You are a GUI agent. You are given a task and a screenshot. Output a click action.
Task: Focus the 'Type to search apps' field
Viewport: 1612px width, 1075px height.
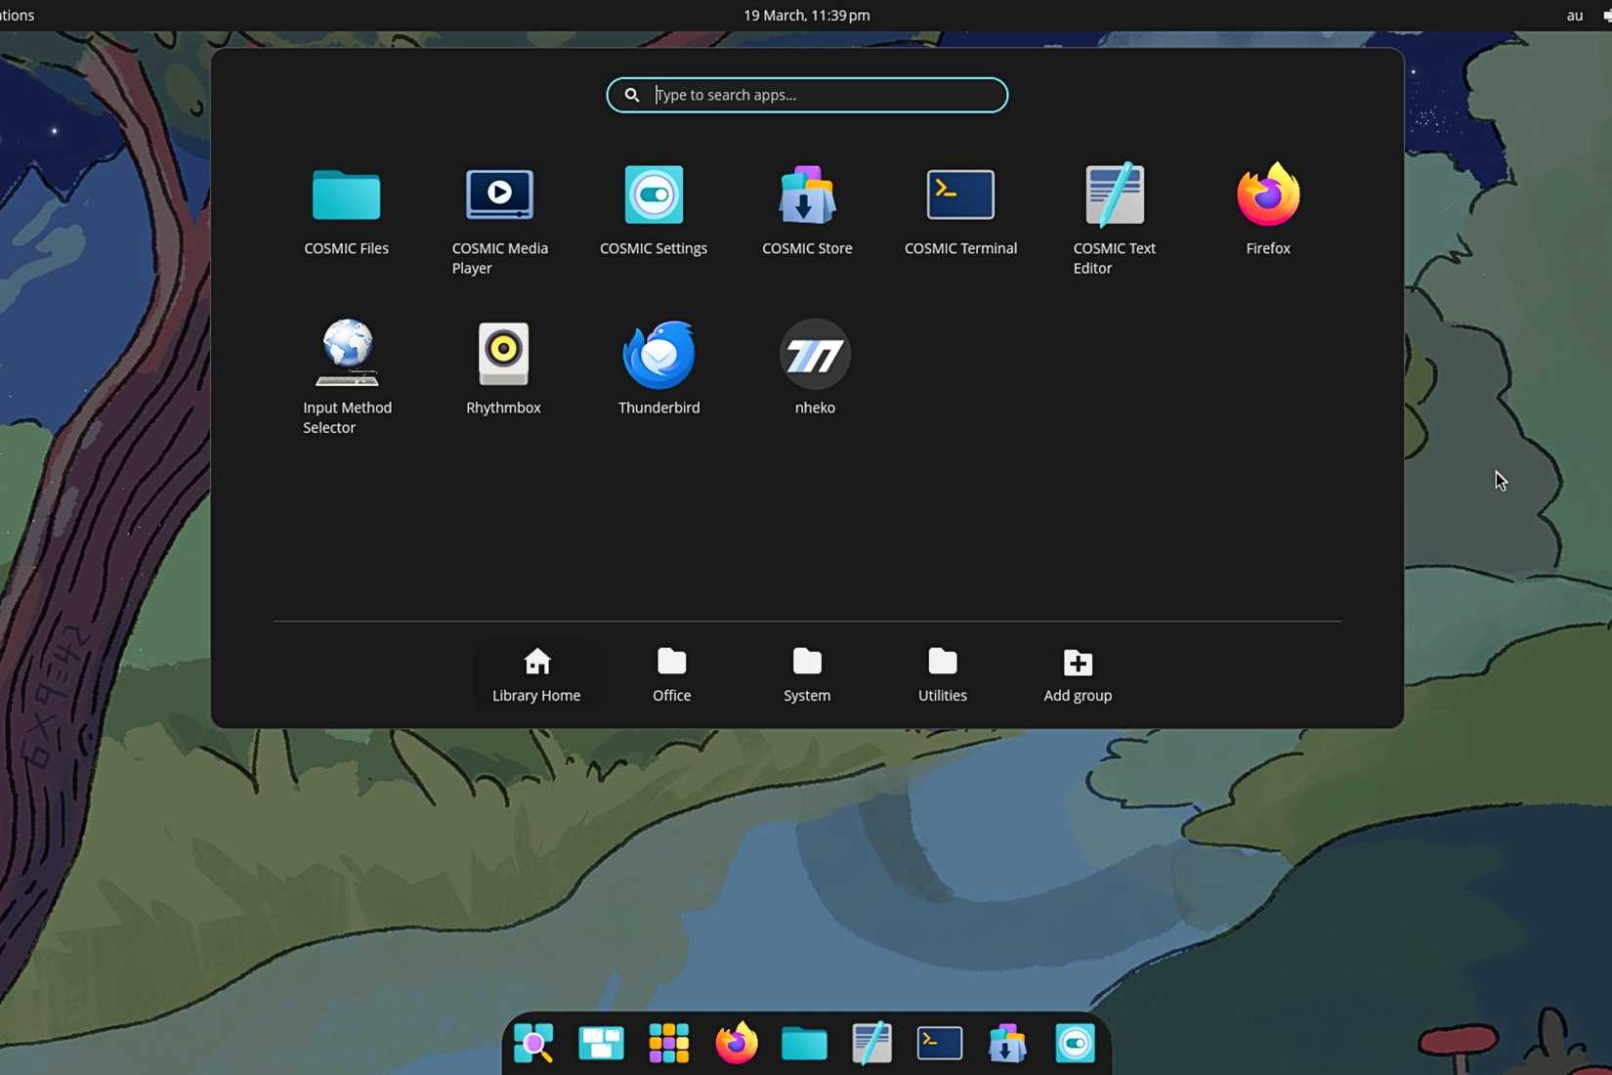tap(807, 95)
